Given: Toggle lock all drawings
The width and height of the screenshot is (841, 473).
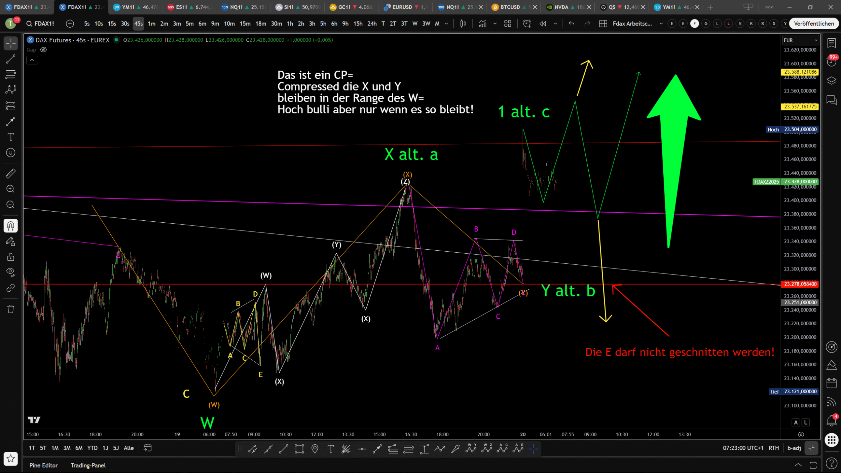Looking at the screenshot, I should click(10, 257).
